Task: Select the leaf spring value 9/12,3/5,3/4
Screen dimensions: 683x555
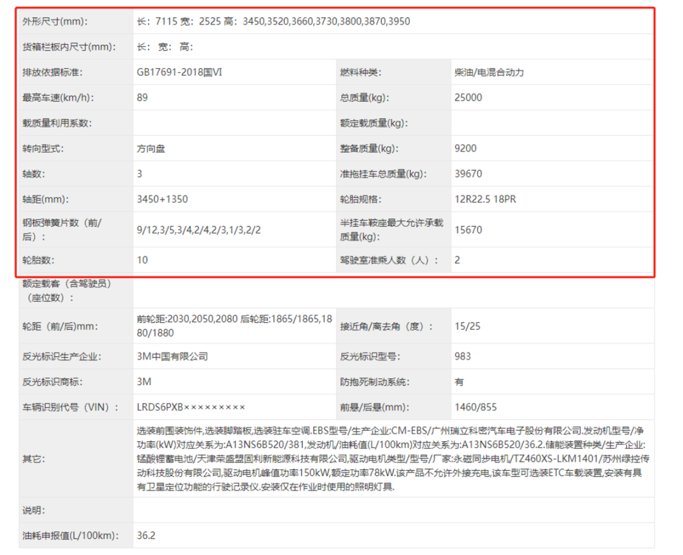Action: coord(199,230)
